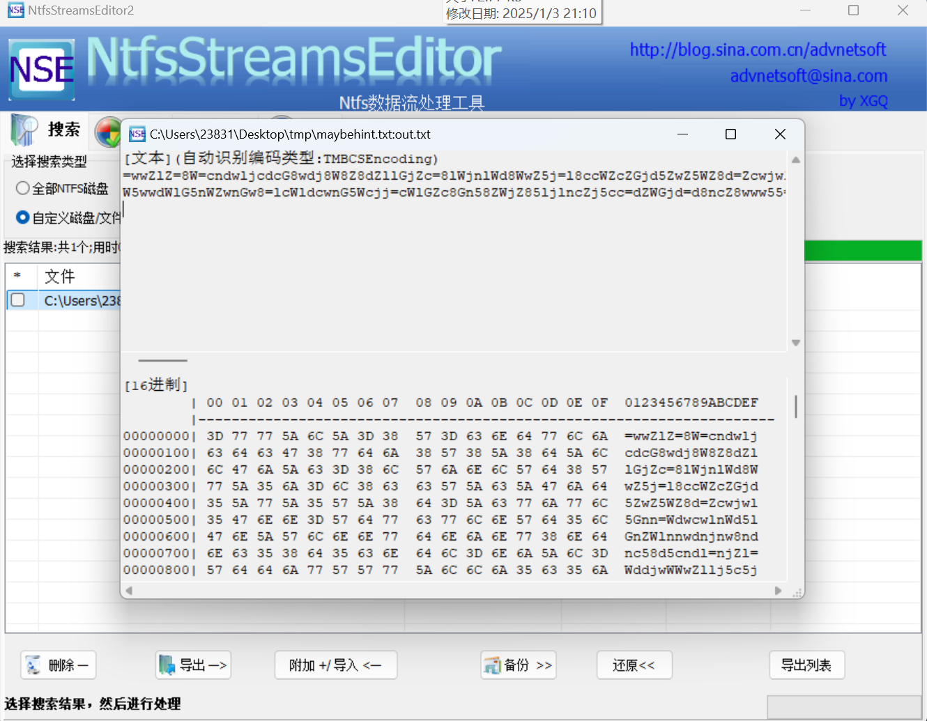Image resolution: width=927 pixels, height=721 pixels.
Task: Click hex row 00000400 offset
Action: click(x=156, y=503)
